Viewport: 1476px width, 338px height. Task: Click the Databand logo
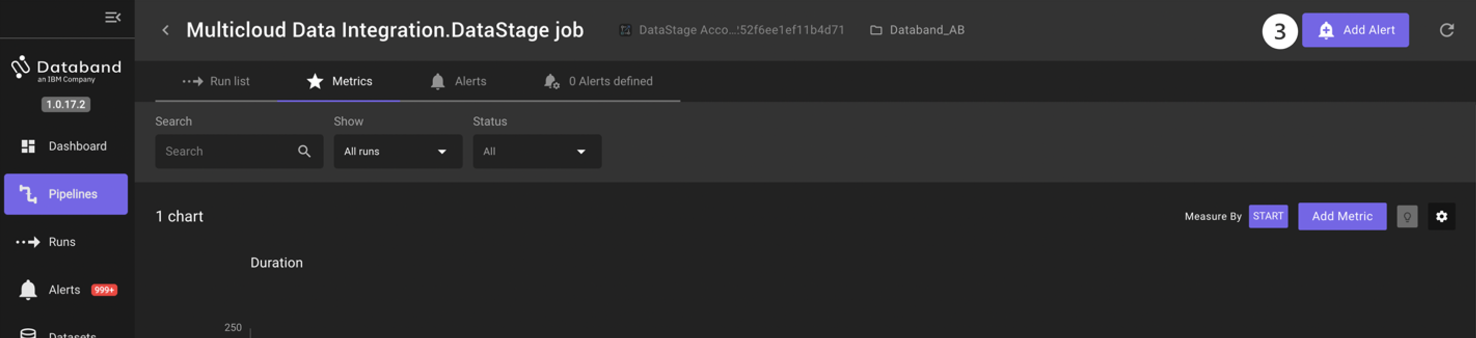click(67, 69)
